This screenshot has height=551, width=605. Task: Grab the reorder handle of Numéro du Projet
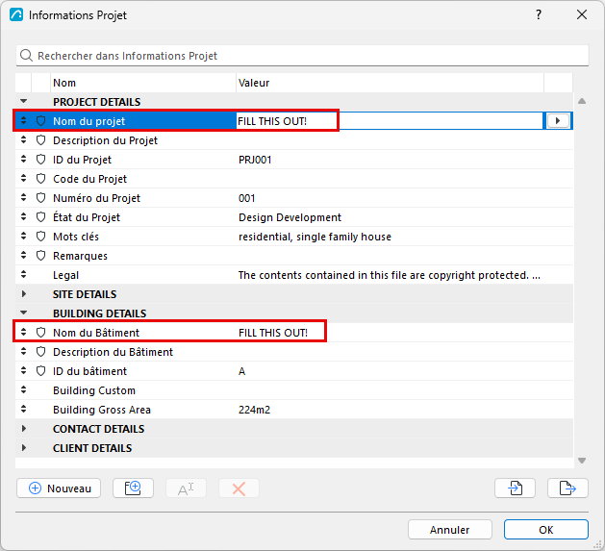23,197
